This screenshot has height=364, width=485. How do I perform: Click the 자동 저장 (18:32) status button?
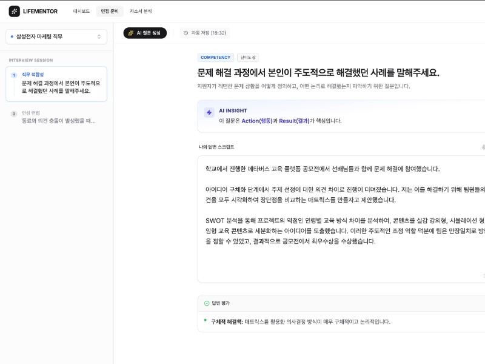(x=205, y=33)
